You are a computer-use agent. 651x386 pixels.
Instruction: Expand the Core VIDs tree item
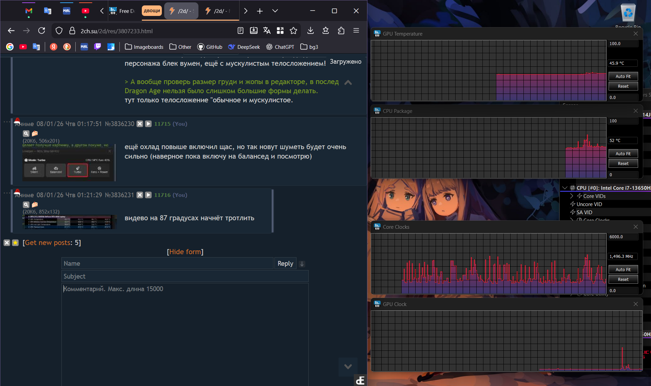(x=572, y=196)
